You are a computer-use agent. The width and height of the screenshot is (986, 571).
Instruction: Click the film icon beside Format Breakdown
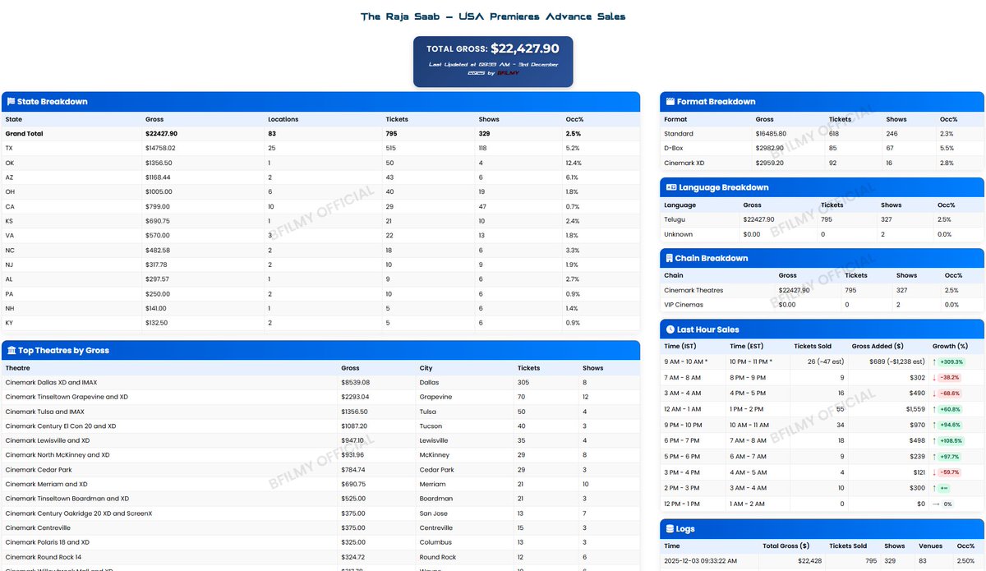(670, 102)
